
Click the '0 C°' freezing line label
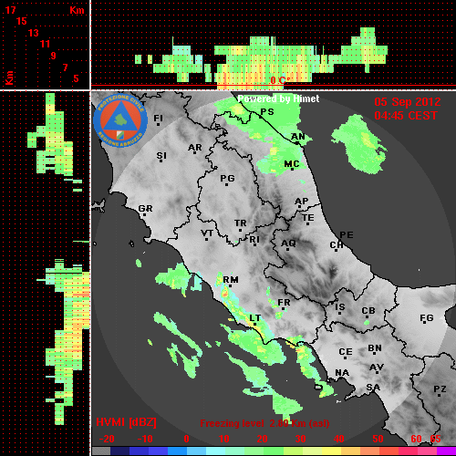coord(280,80)
